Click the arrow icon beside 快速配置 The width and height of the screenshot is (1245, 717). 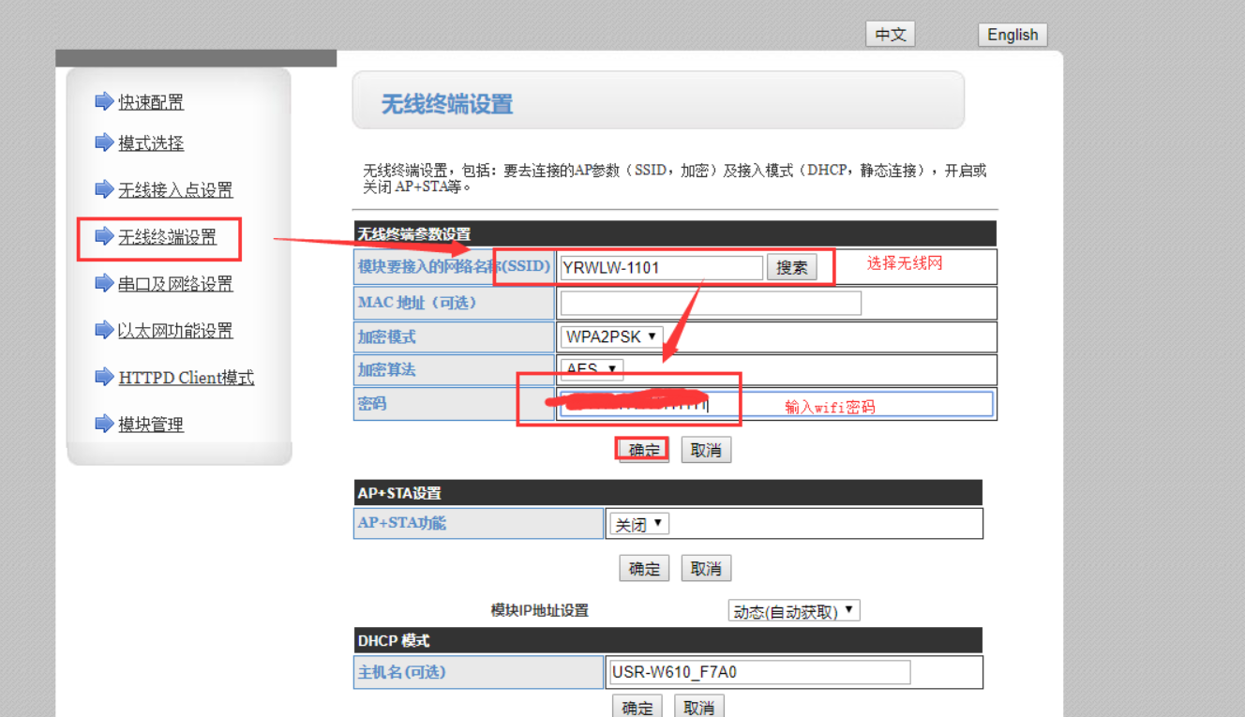tap(104, 101)
